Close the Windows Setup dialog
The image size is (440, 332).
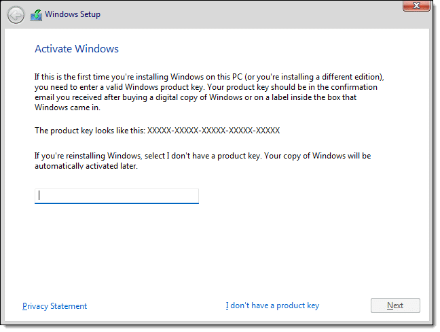click(x=416, y=5)
